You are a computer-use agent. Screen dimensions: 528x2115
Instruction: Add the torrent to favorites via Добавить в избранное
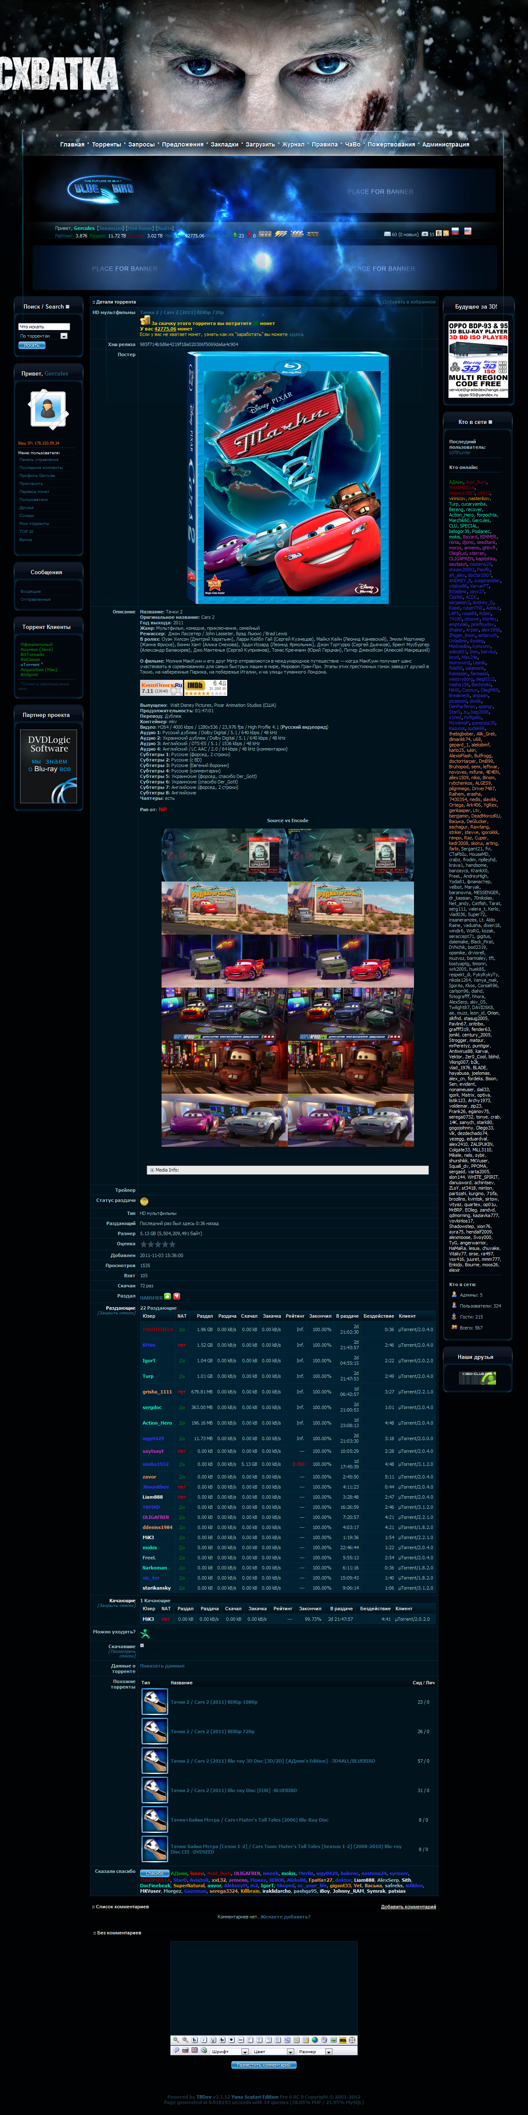click(x=408, y=301)
